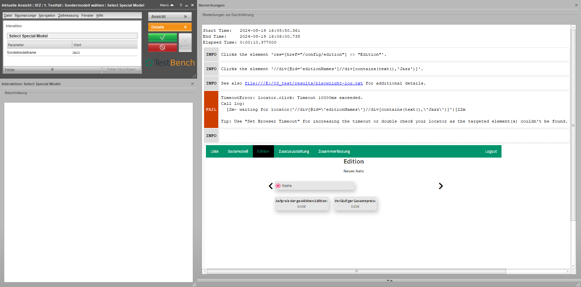This screenshot has width=581, height=287.
Task: Click the horizontal scrollbar in Bemerkungen
Action: [x=356, y=271]
